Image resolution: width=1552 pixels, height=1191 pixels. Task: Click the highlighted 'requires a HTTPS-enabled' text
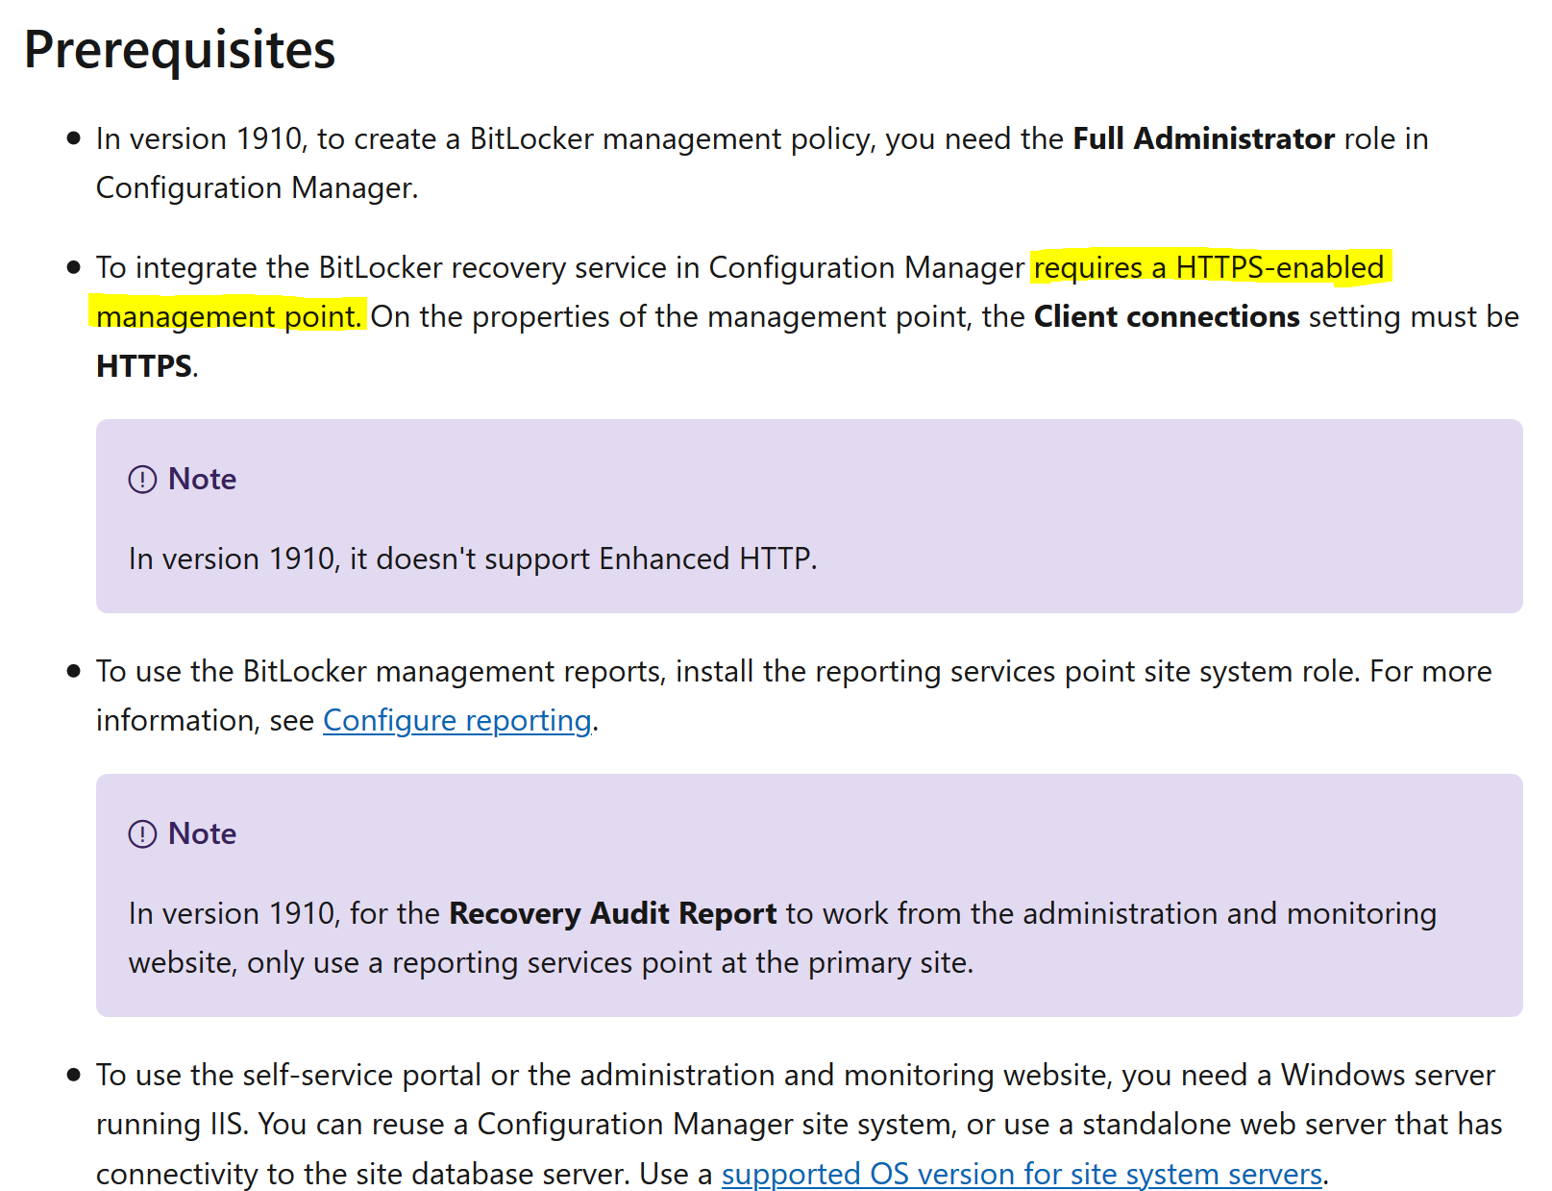pyautogui.click(x=1209, y=267)
